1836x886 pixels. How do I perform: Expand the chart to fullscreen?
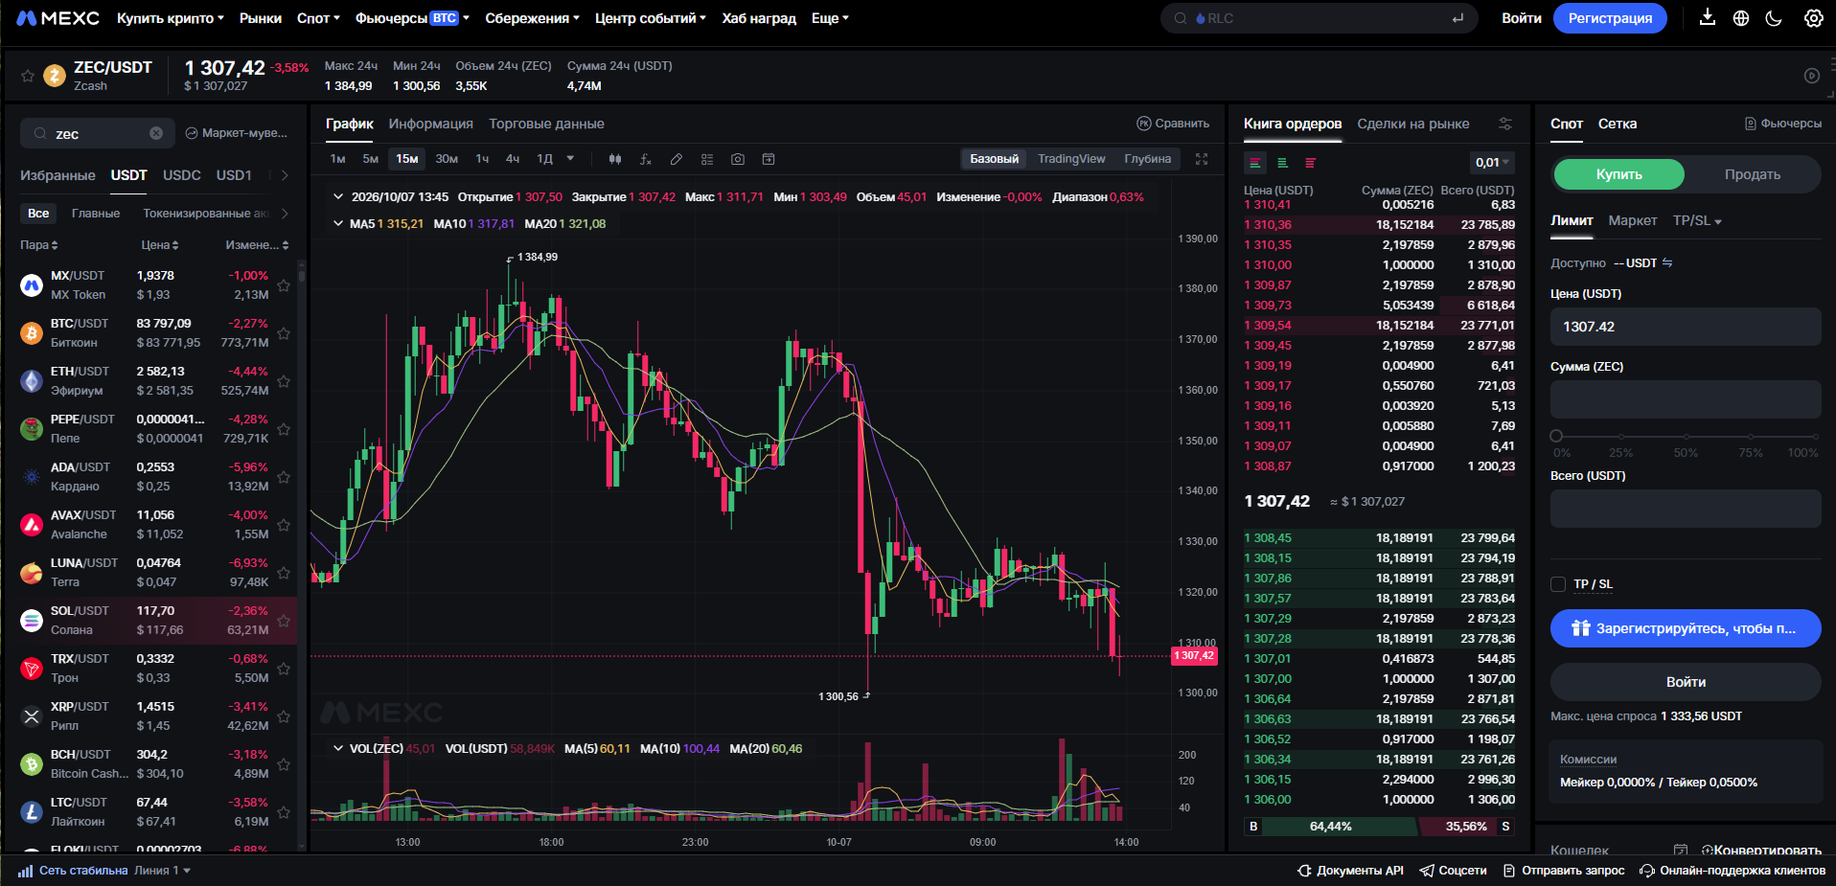tap(1202, 159)
